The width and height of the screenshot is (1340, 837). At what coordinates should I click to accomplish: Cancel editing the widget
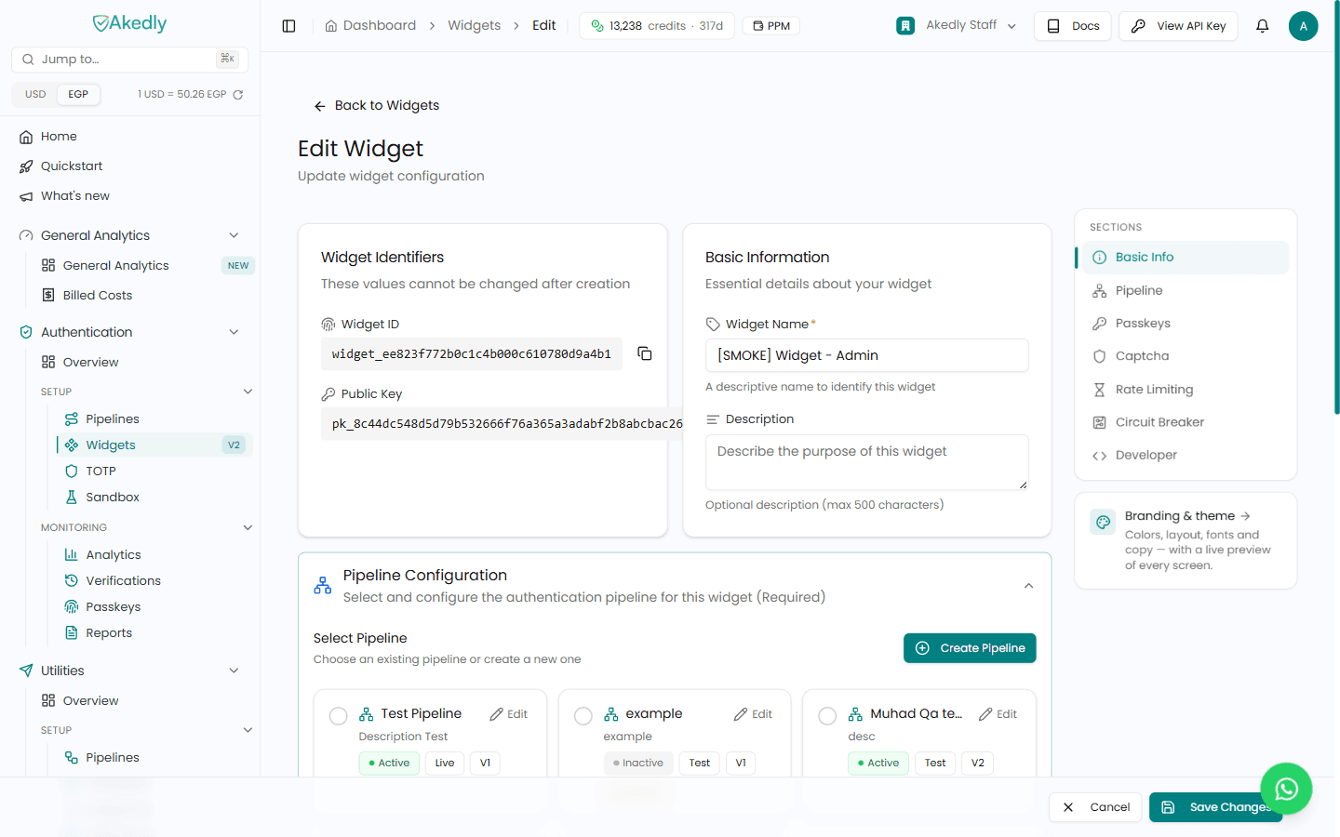pyautogui.click(x=1096, y=807)
